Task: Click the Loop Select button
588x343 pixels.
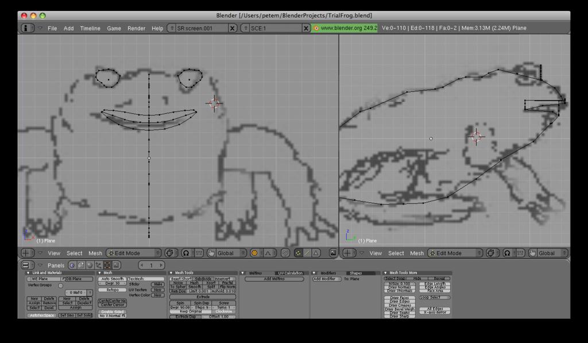Action: 435,297
